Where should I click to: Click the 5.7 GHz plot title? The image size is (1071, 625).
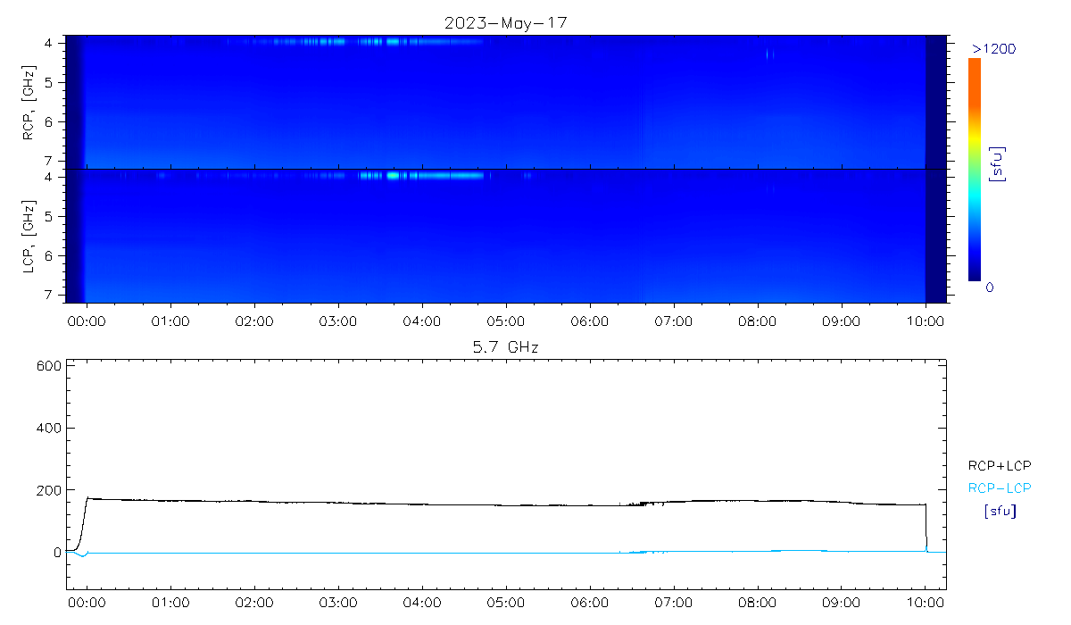click(x=505, y=346)
